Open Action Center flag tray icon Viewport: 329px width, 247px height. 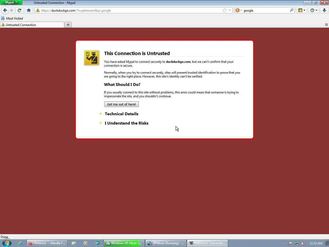290,243
